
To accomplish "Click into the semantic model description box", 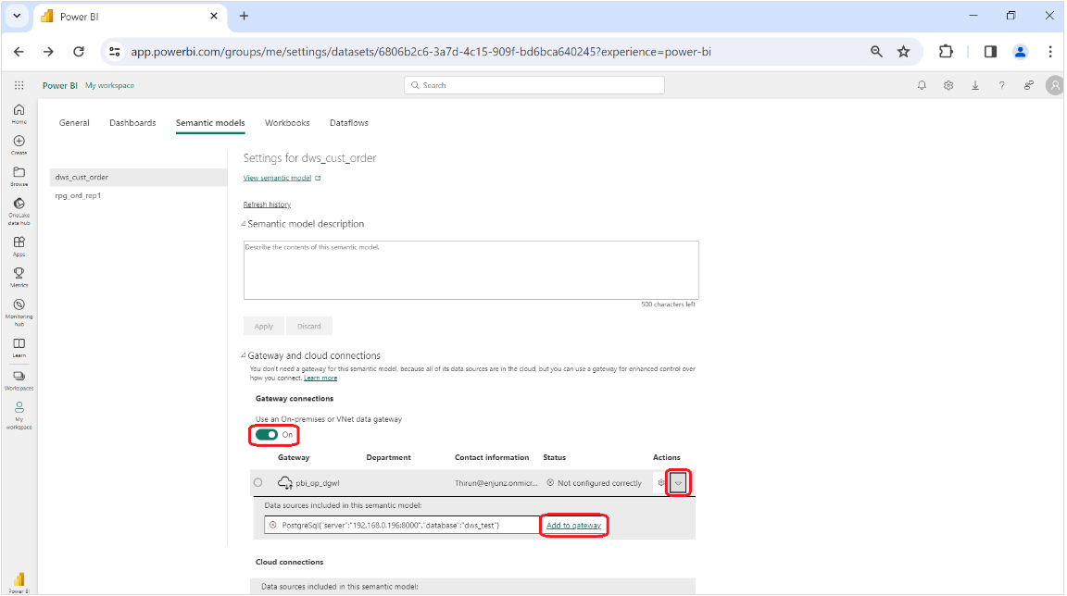I will (471, 270).
